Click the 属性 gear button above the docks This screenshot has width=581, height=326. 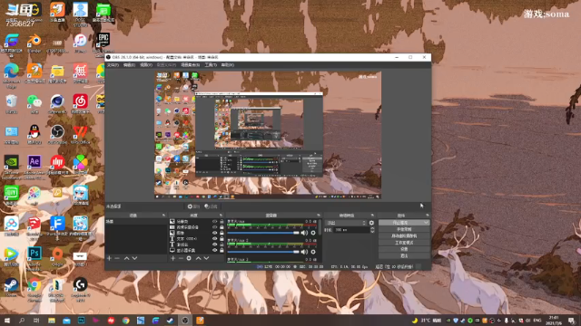[x=193, y=206]
